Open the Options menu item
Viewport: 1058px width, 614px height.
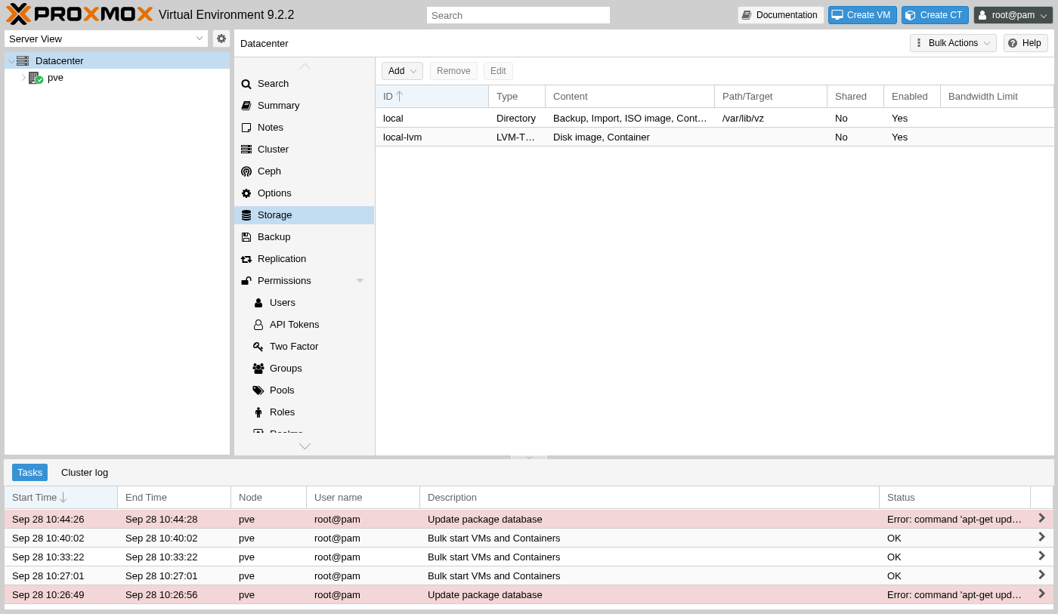(304, 193)
